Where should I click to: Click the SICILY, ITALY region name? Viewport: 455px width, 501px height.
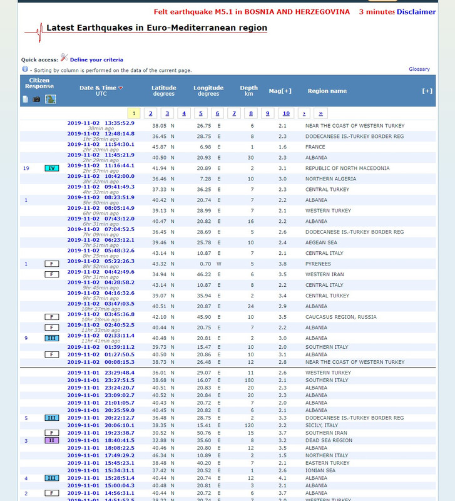pos(322,425)
